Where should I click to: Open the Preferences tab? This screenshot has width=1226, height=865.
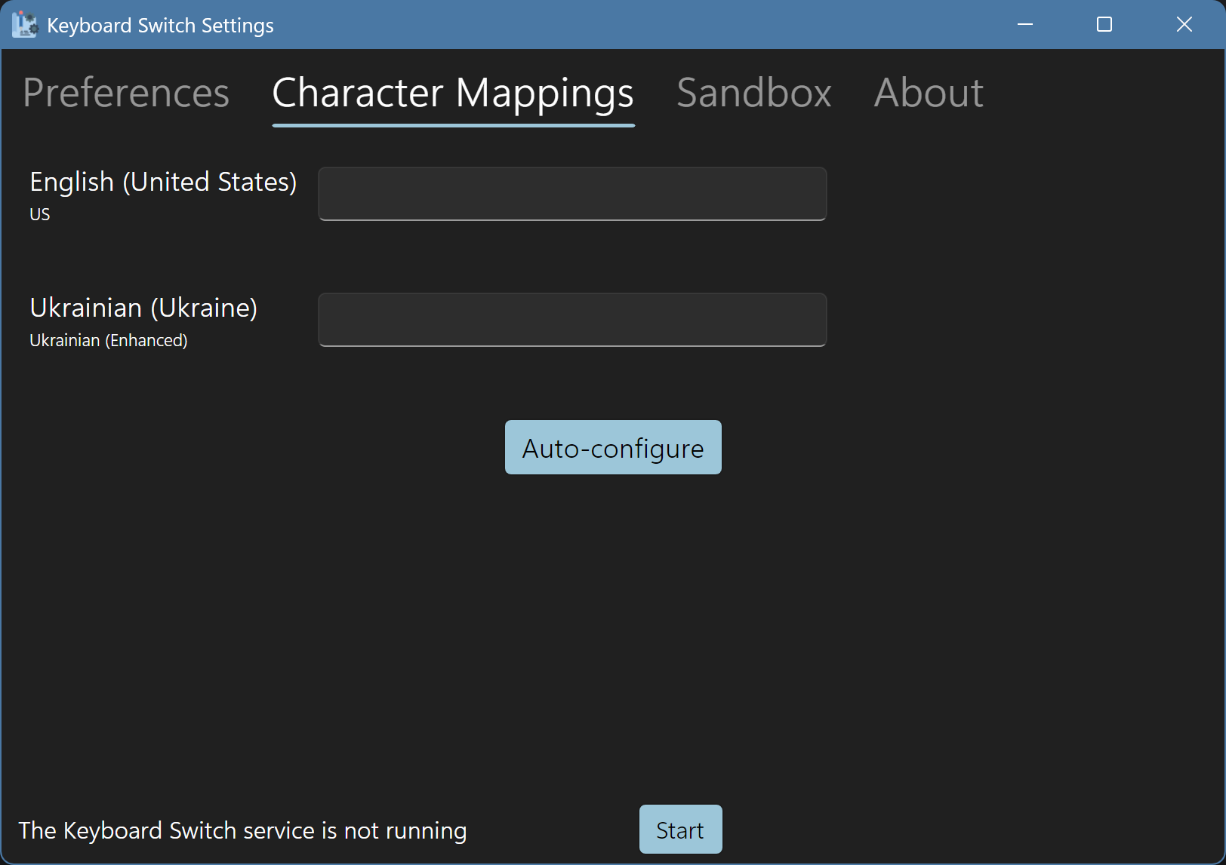[x=126, y=93]
